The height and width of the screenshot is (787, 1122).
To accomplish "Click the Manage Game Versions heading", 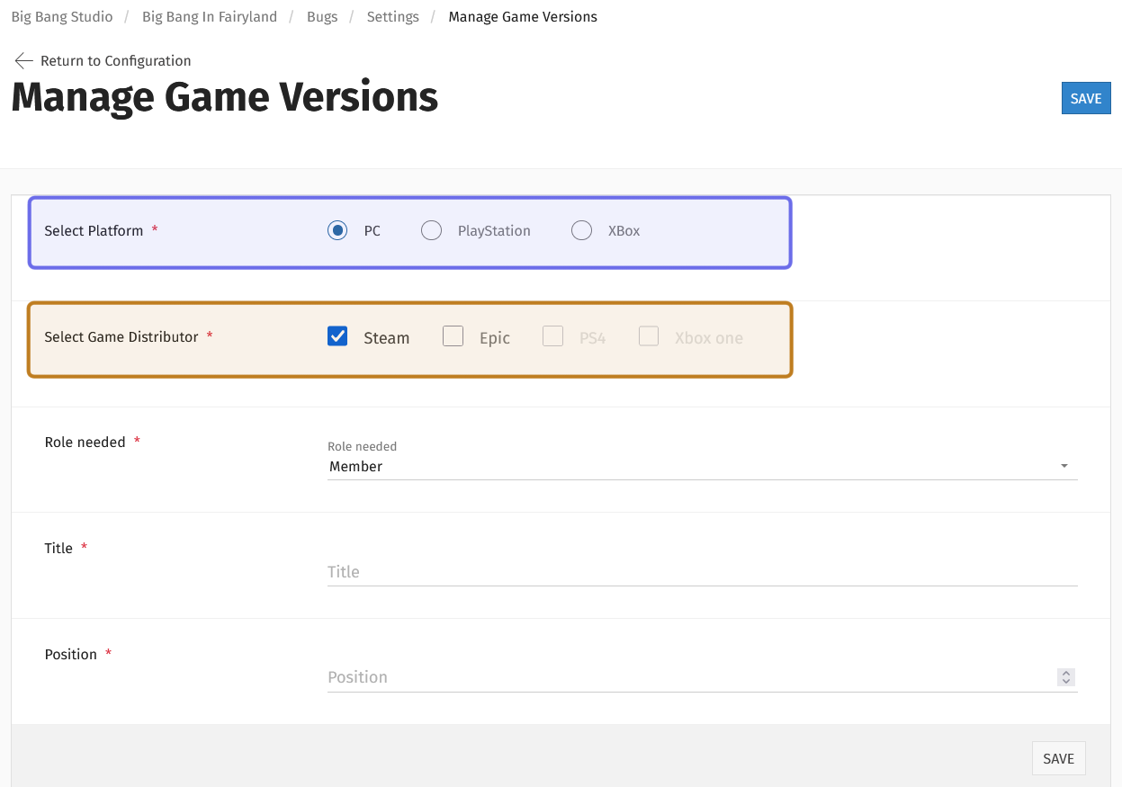I will point(225,97).
